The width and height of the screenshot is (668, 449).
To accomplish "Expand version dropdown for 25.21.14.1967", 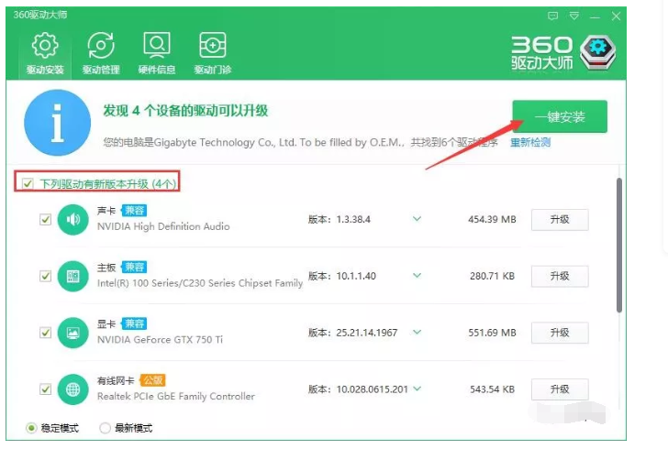I will [417, 332].
